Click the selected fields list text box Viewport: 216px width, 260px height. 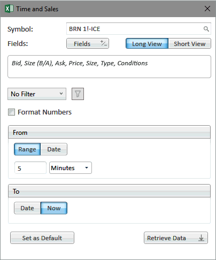click(109, 67)
